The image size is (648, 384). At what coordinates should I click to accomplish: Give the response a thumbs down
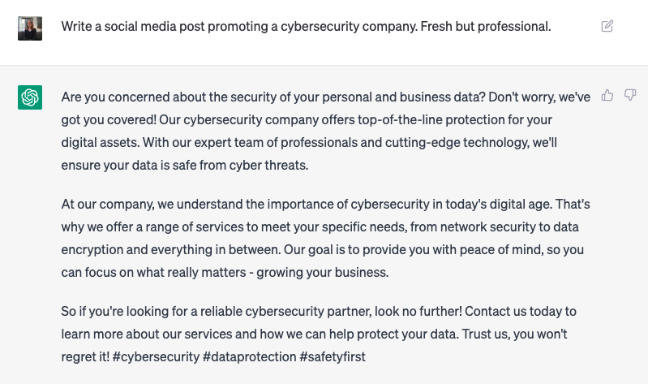click(x=630, y=95)
